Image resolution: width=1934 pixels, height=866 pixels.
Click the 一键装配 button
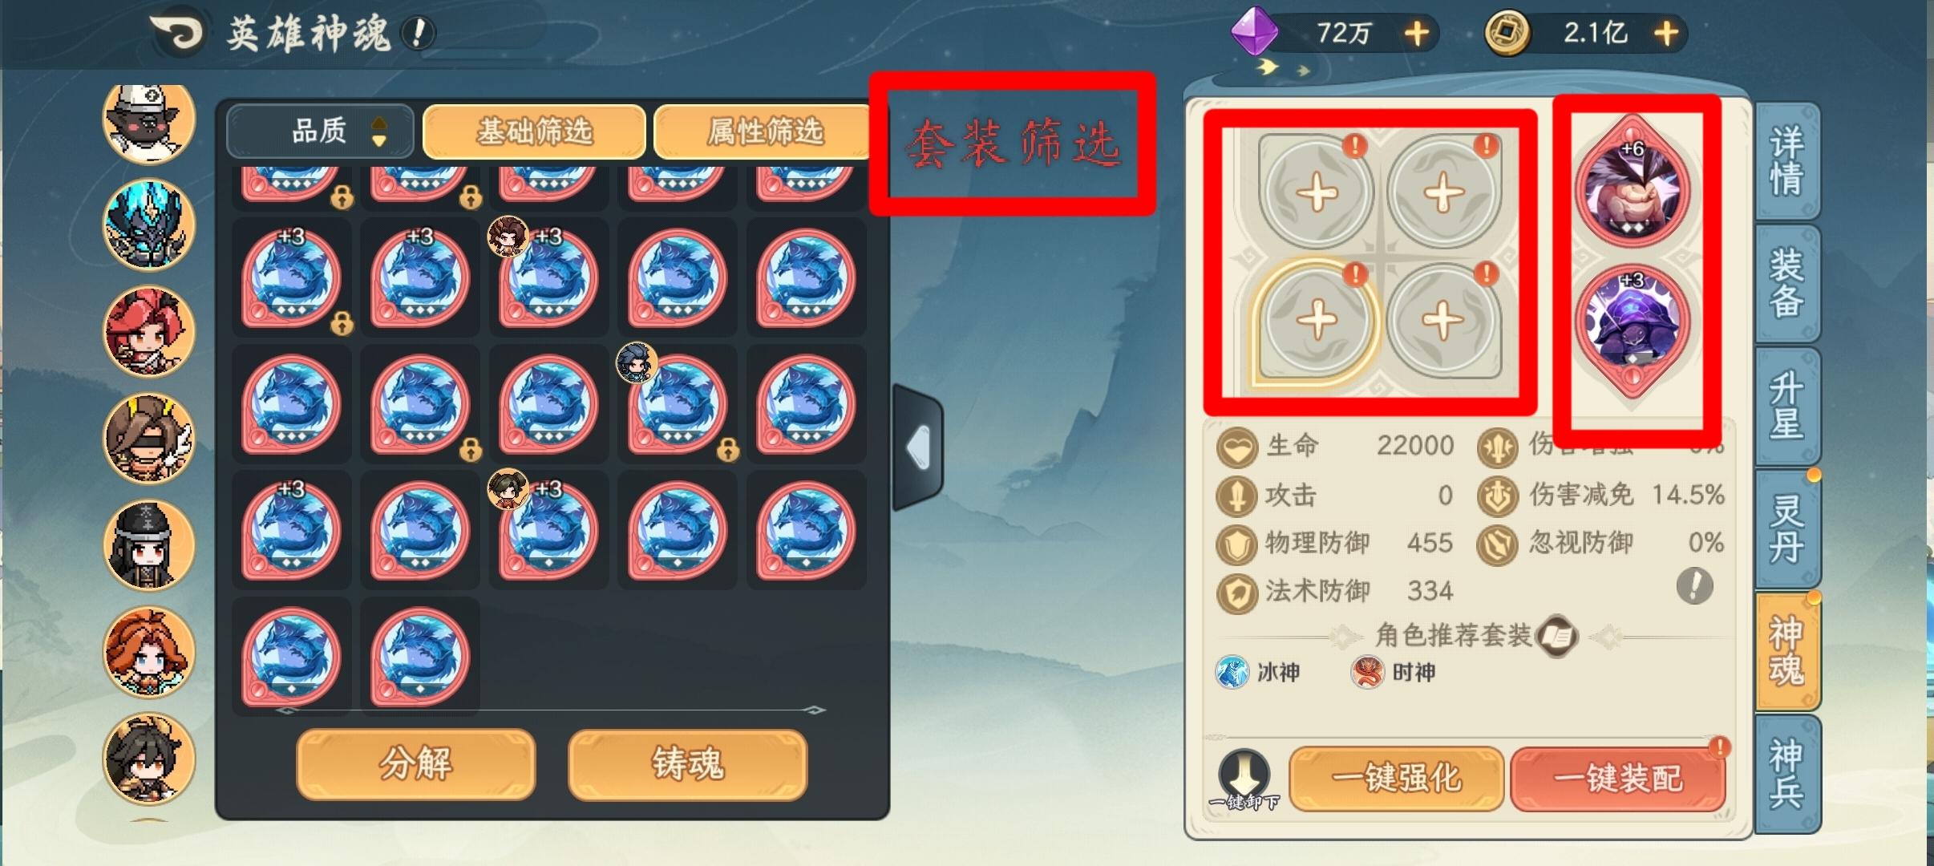click(x=1618, y=778)
